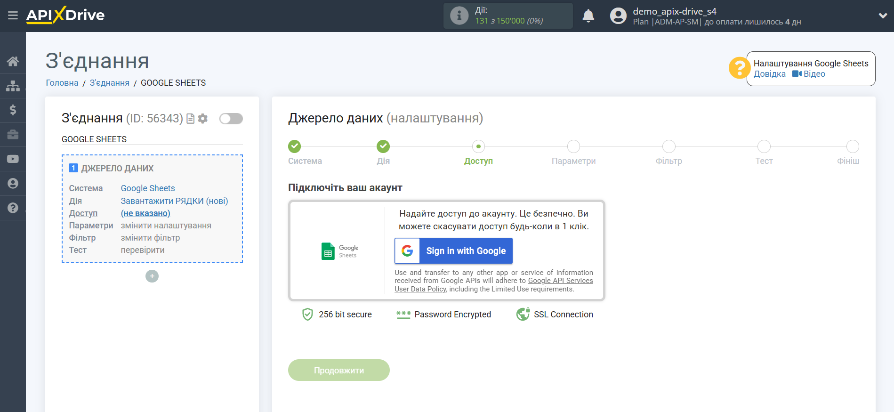
Task: Go to the completed Система step
Action: pos(295,146)
